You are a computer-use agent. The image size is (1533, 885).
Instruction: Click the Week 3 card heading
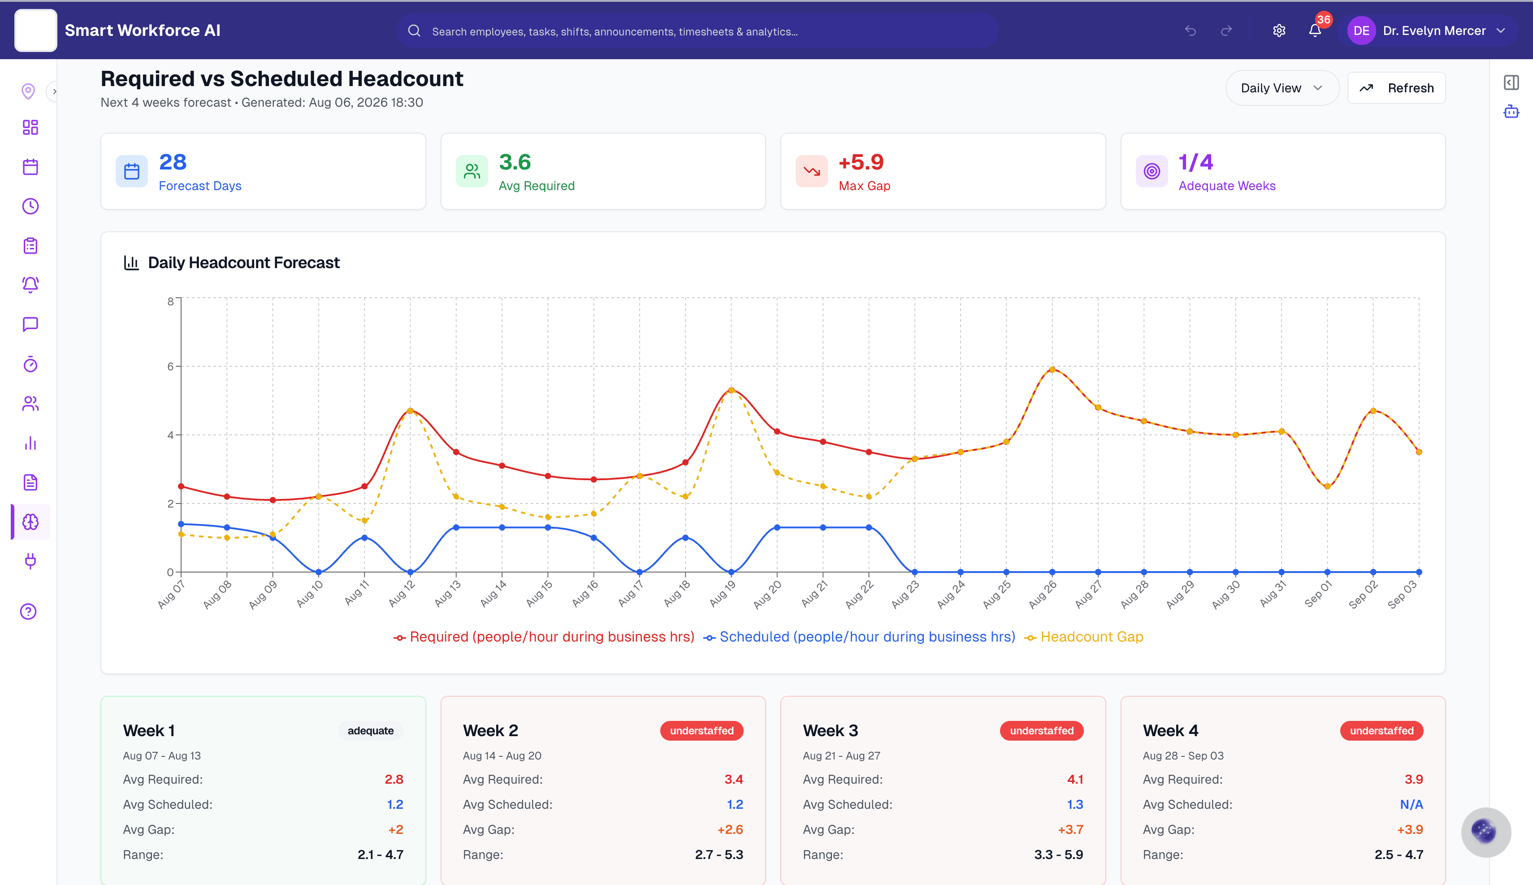(831, 731)
